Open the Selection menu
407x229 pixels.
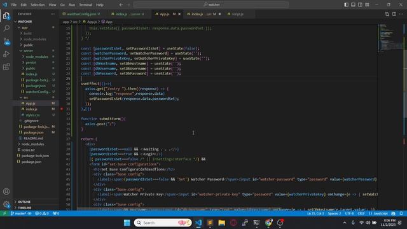pyautogui.click(x=38, y=4)
